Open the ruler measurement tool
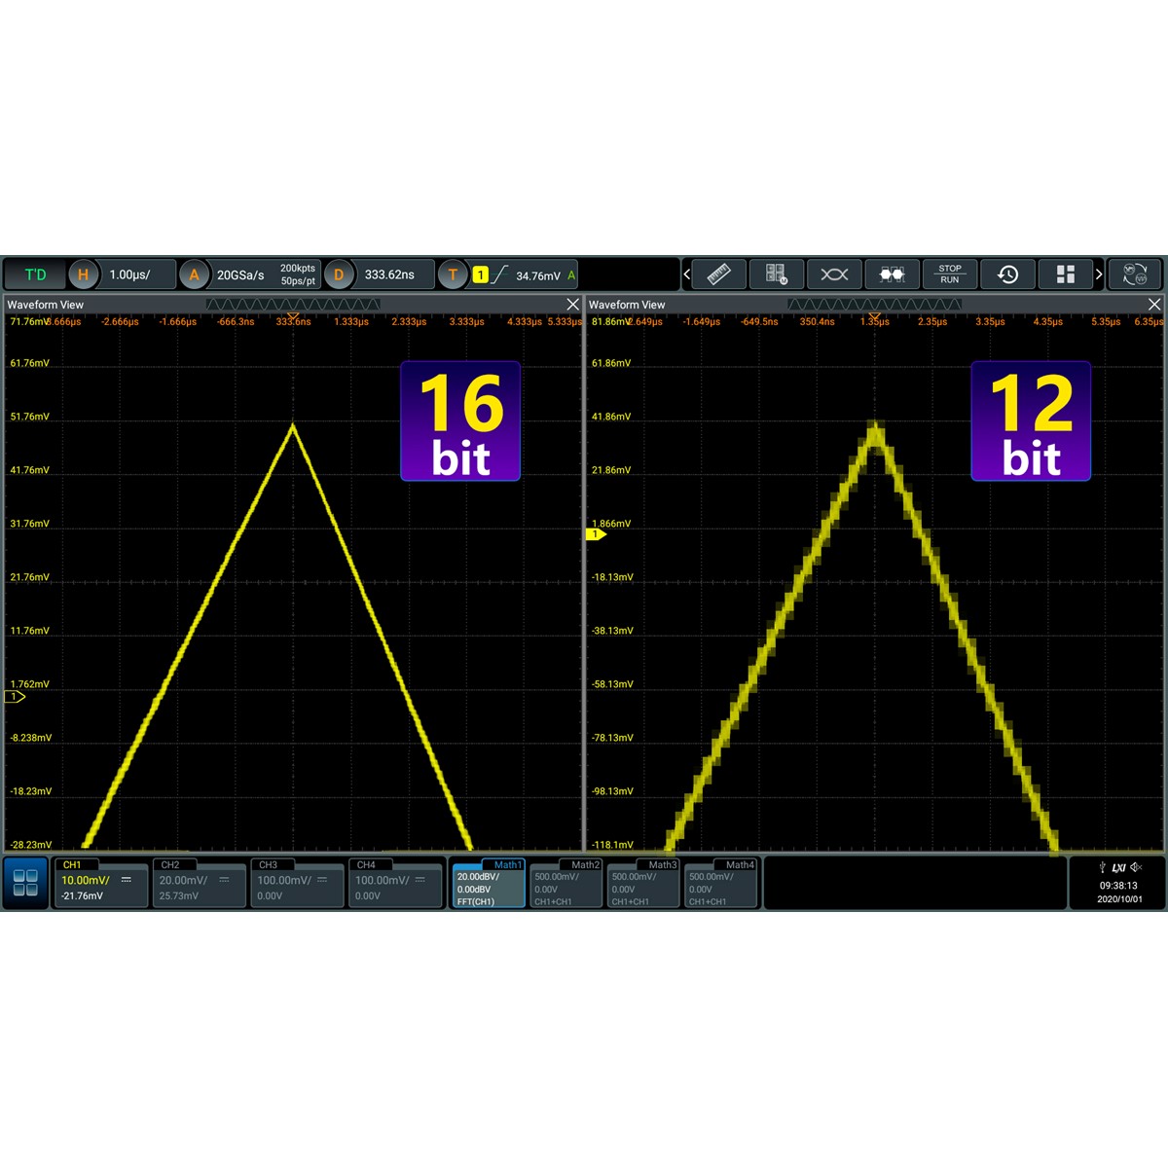 coord(718,274)
